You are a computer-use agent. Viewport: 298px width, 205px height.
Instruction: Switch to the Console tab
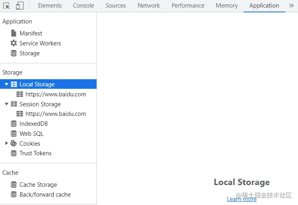coord(83,6)
